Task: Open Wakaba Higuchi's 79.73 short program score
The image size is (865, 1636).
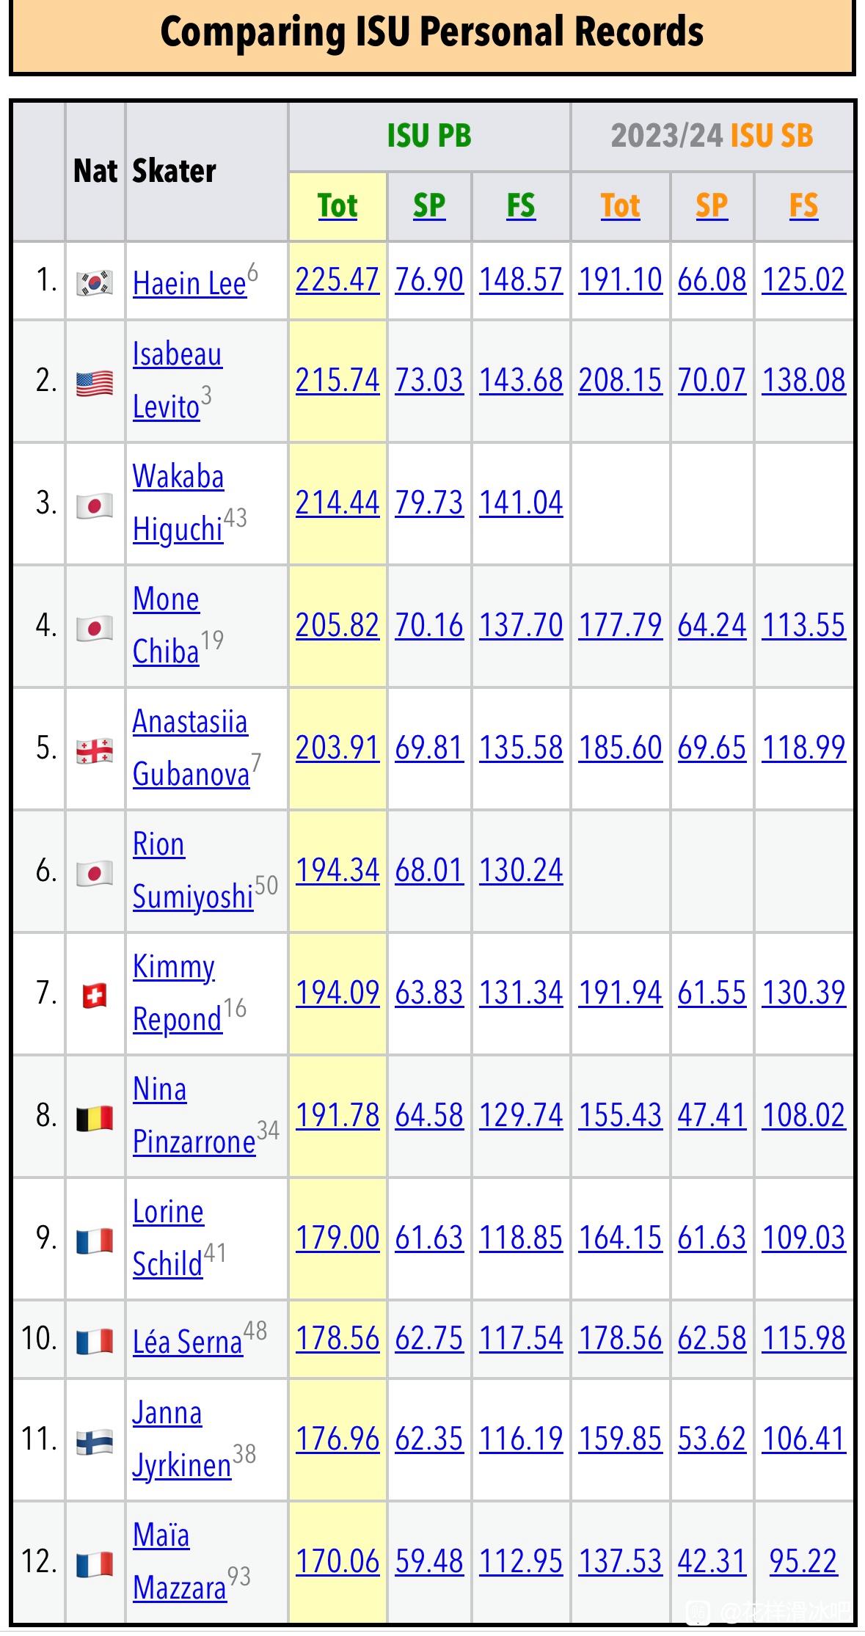Action: point(429,503)
